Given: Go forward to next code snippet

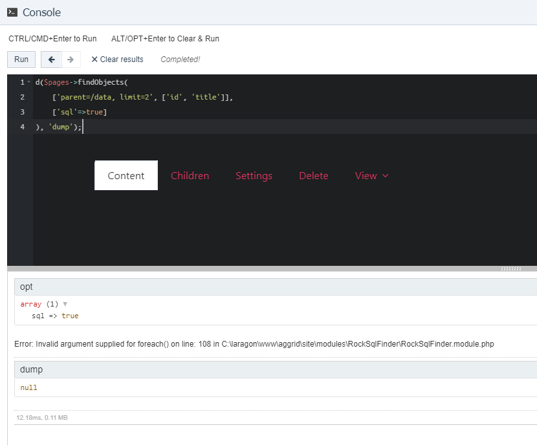Looking at the screenshot, I should click(70, 60).
